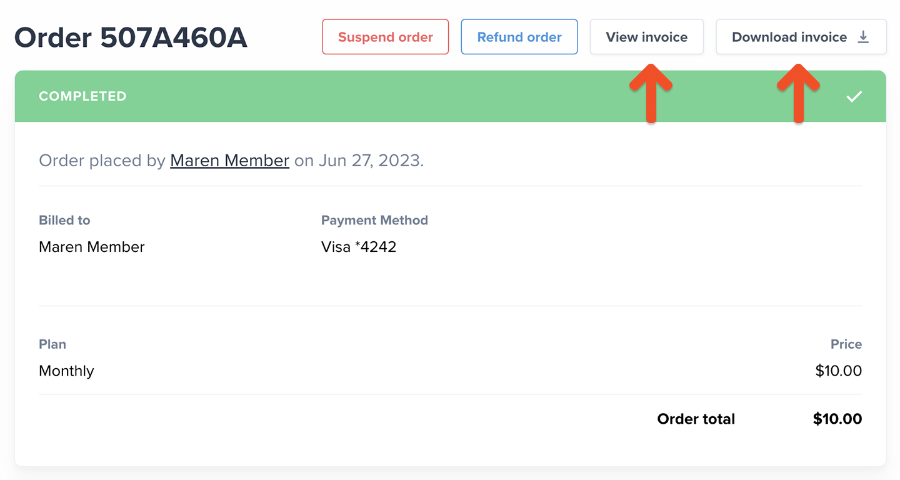Viewport: 900px width, 480px height.
Task: Click the Order total amount
Action: [x=837, y=419]
